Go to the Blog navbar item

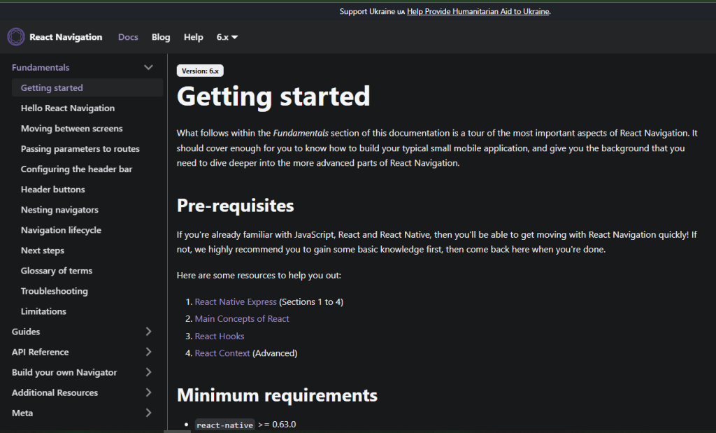pyautogui.click(x=161, y=37)
